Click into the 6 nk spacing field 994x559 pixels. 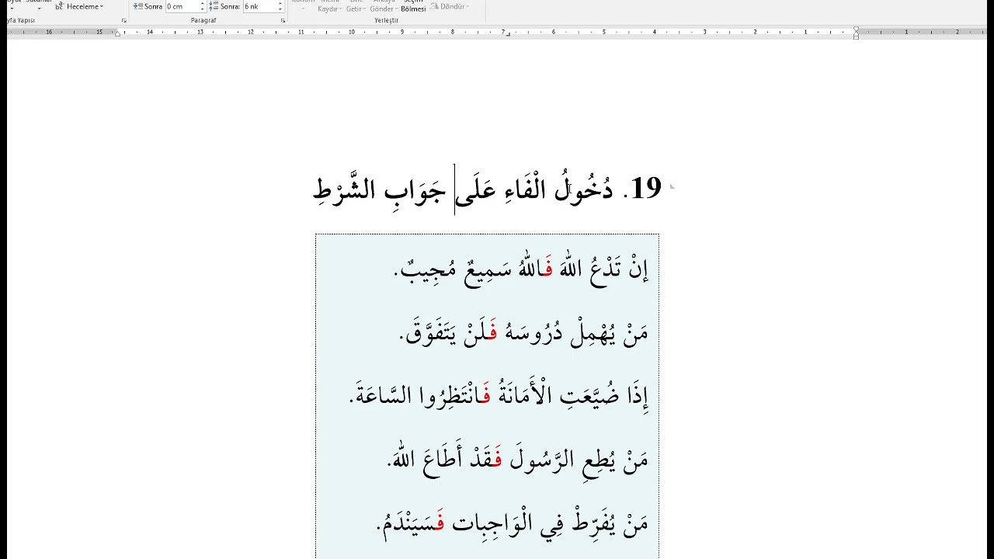click(259, 6)
